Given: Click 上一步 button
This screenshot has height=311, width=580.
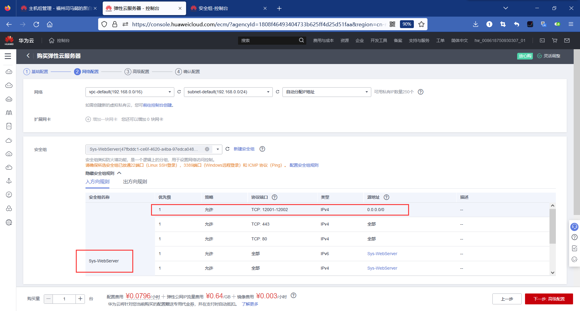Looking at the screenshot, I should [507, 299].
